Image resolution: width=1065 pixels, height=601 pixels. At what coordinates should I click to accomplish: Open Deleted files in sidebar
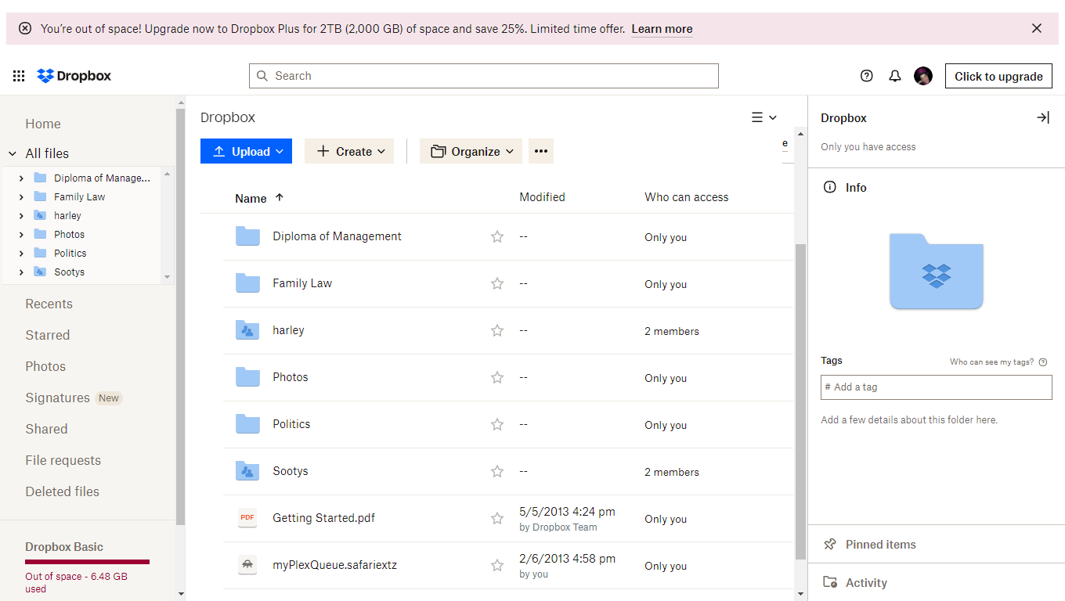[x=63, y=491]
